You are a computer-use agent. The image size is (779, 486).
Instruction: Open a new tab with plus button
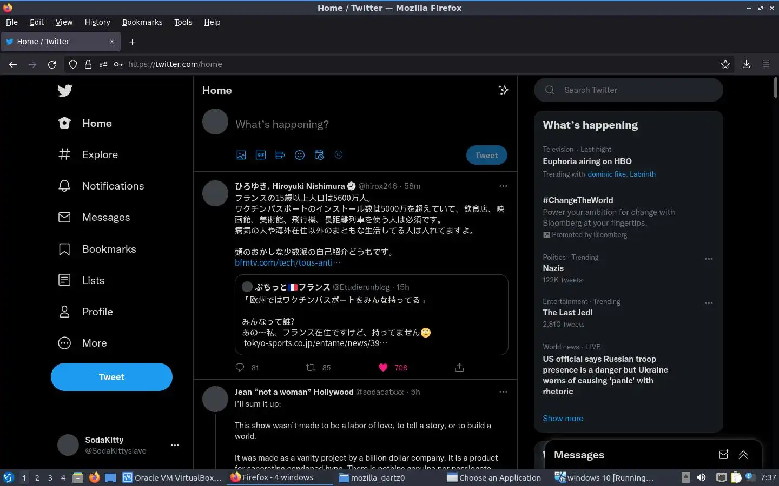click(132, 42)
